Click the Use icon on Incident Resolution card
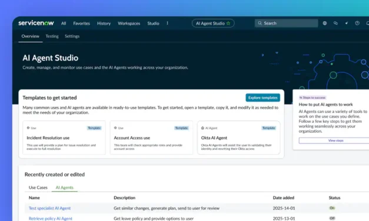 [28, 128]
